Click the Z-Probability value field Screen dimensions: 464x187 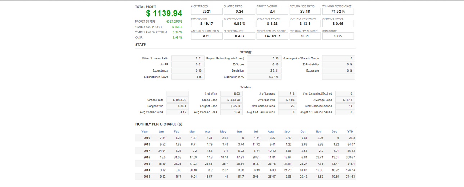tap(338, 64)
